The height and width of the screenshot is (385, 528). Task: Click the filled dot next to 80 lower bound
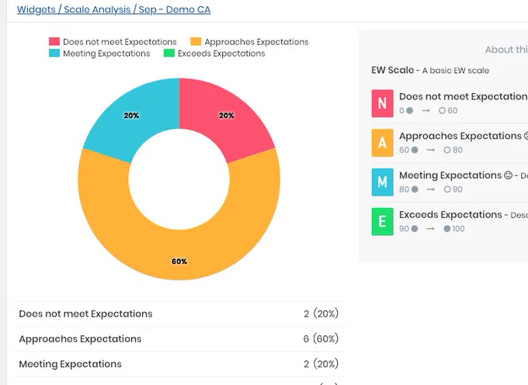[x=415, y=189]
